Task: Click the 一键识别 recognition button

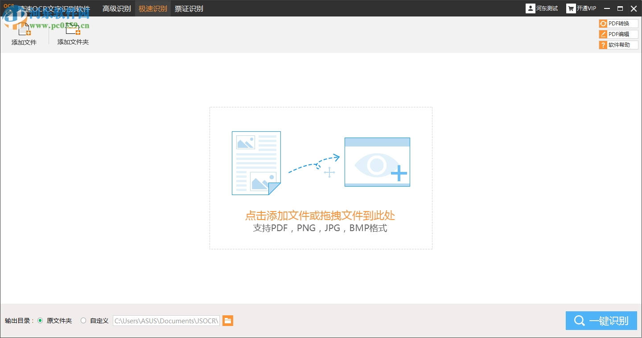Action: pos(601,321)
